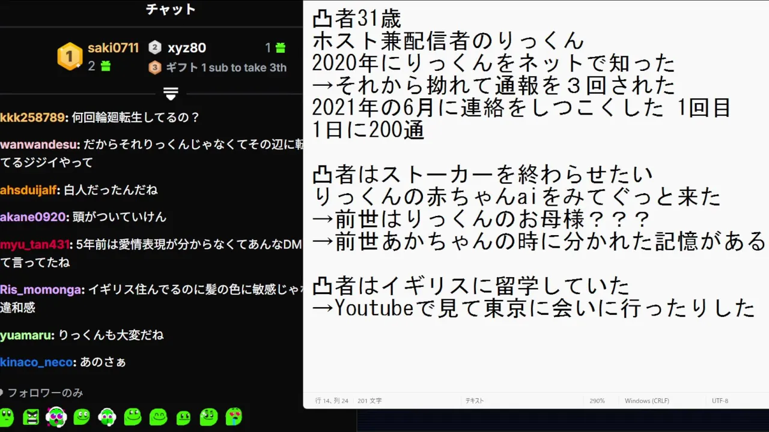Click the UTF-8 encoding indicator
This screenshot has height=432, width=769.
(720, 401)
